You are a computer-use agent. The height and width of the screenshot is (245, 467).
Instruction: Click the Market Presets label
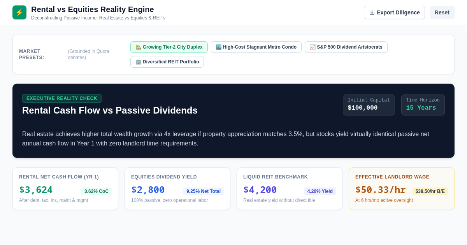click(32, 54)
